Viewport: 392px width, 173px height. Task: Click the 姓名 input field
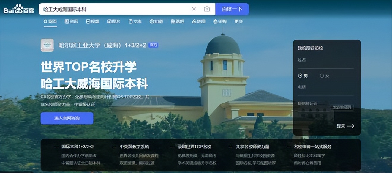click(325, 61)
